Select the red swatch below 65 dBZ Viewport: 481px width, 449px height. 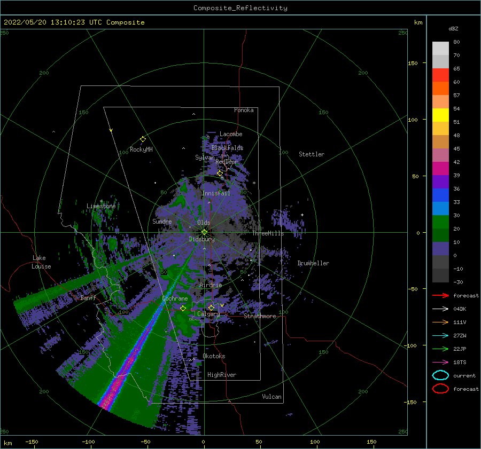[x=440, y=75]
